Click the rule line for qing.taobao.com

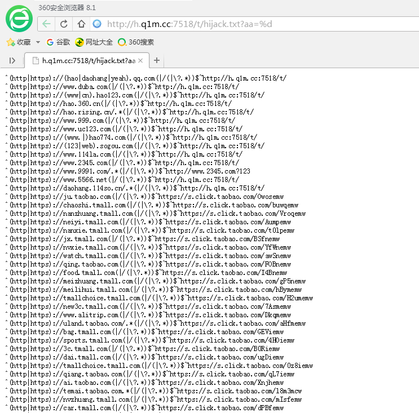[x=148, y=264]
